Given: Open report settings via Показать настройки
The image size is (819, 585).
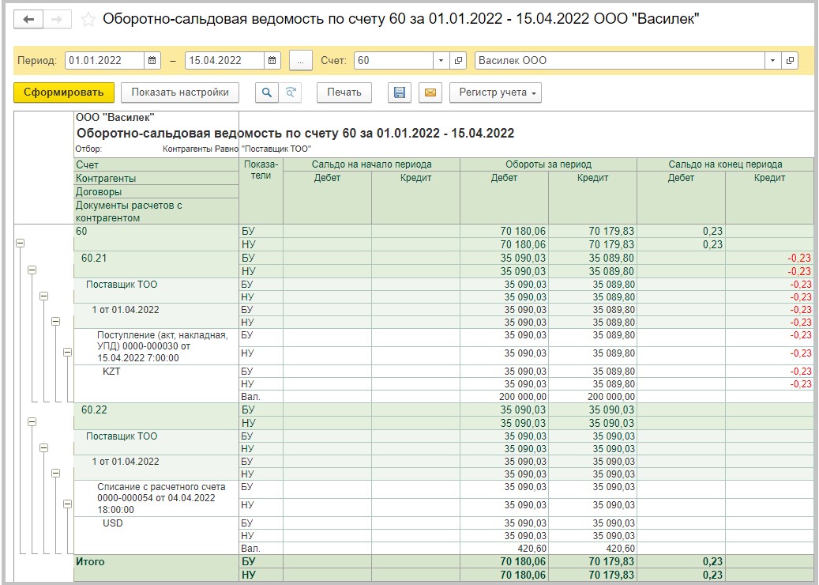Looking at the screenshot, I should coord(180,92).
